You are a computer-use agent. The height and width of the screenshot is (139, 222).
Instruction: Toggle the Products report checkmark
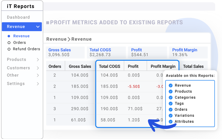(171, 91)
